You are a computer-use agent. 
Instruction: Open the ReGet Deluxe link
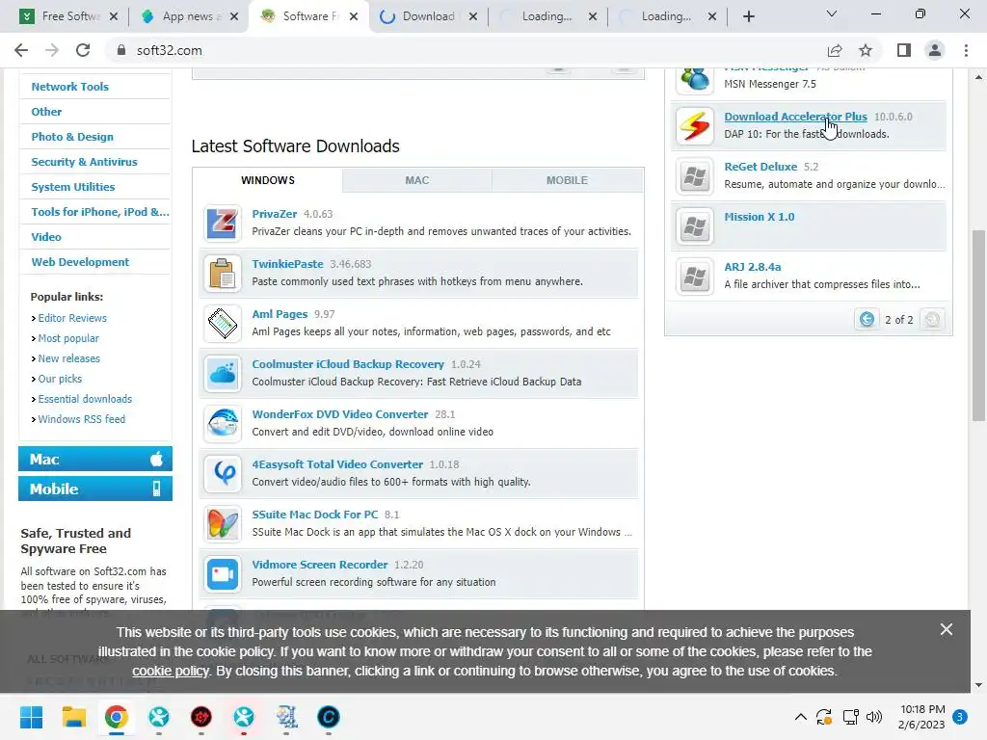(x=760, y=167)
